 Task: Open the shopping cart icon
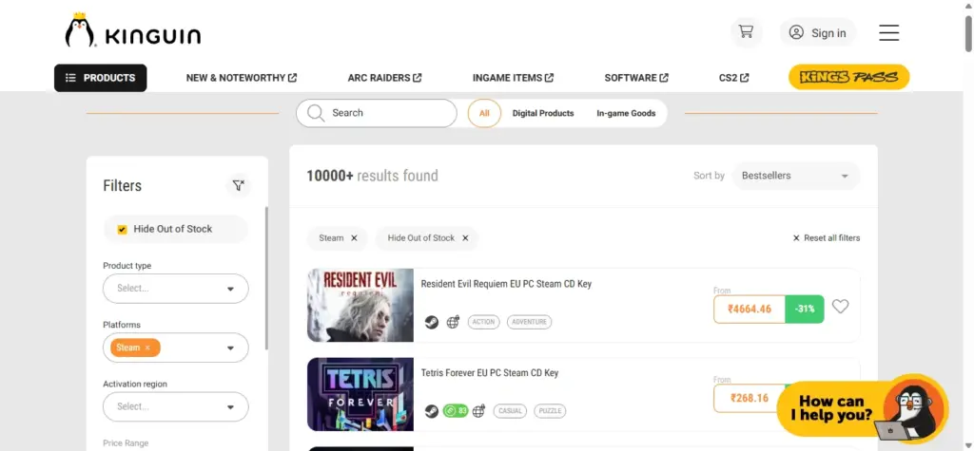[x=746, y=32]
